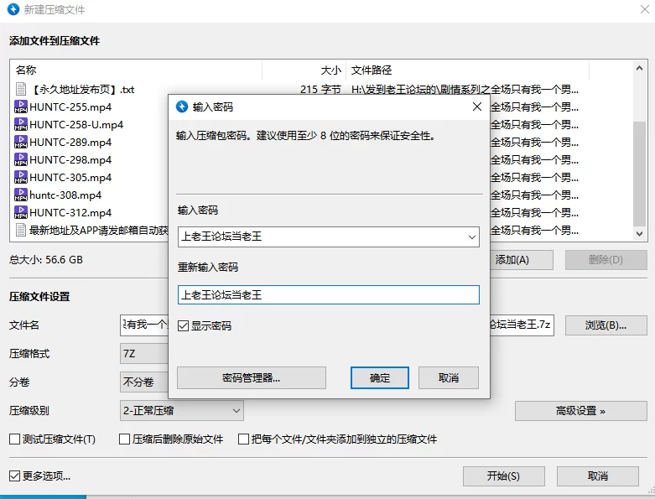Select file name HUNTC-298.mp4
Viewport: 655px width, 499px height.
click(x=70, y=159)
